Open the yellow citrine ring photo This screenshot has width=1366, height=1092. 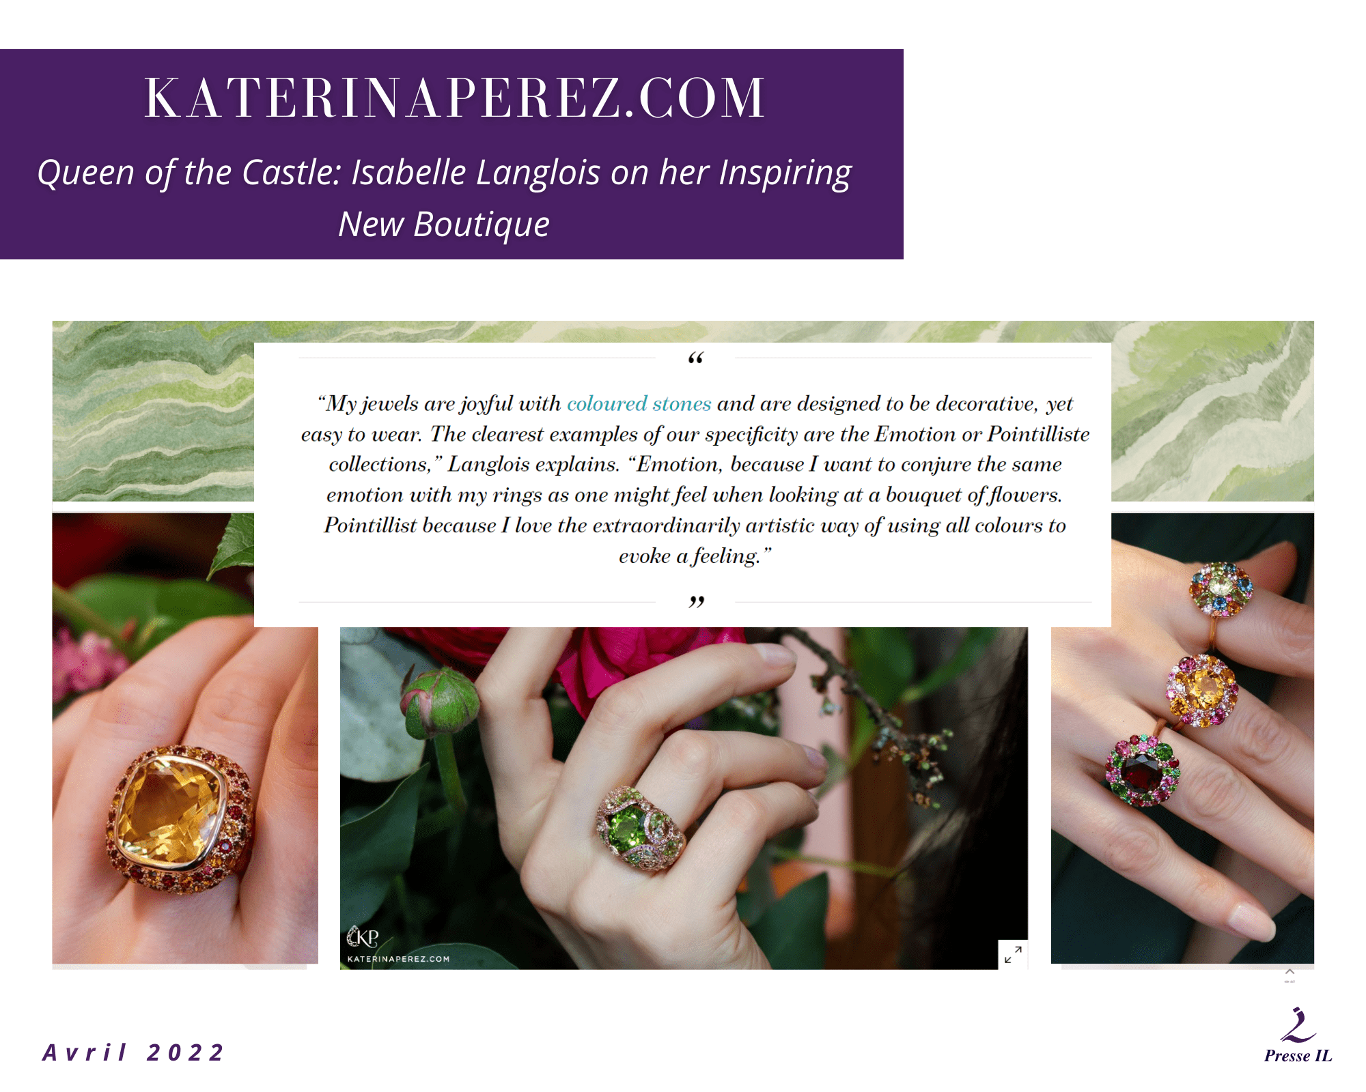click(x=185, y=738)
